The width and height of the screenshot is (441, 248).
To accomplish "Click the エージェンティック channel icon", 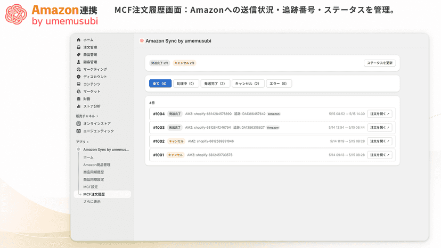I will point(78,131).
